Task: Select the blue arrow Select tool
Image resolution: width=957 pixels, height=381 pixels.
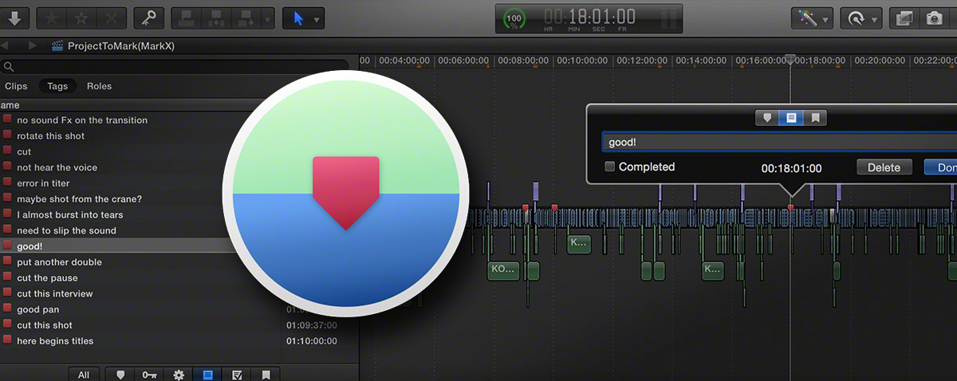Action: pos(298,18)
